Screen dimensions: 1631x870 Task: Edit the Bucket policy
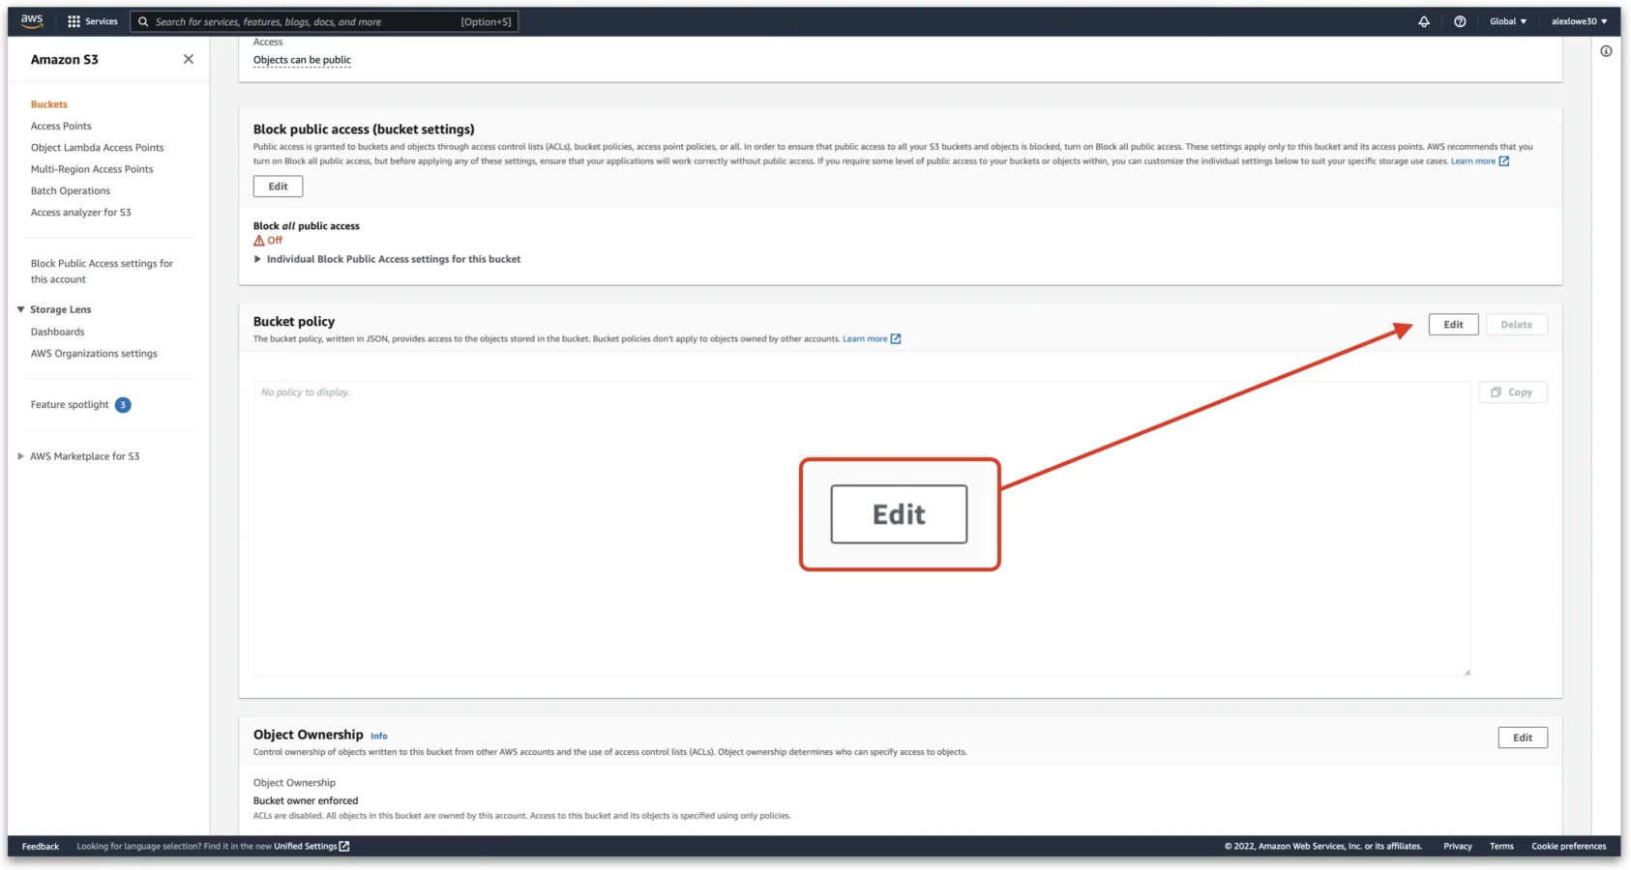(1453, 325)
